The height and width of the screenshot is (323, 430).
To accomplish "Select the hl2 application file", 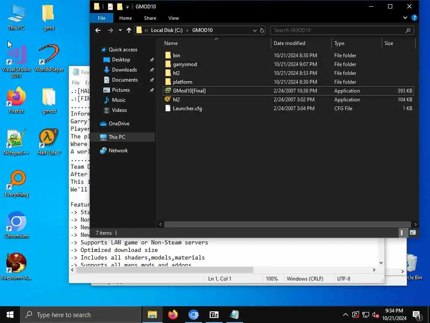I will click(x=288, y=99).
